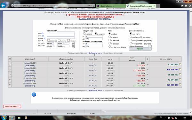Open the calendar icon for логи от date
Viewport: 192px width, 120px height.
pyautogui.click(x=73, y=44)
